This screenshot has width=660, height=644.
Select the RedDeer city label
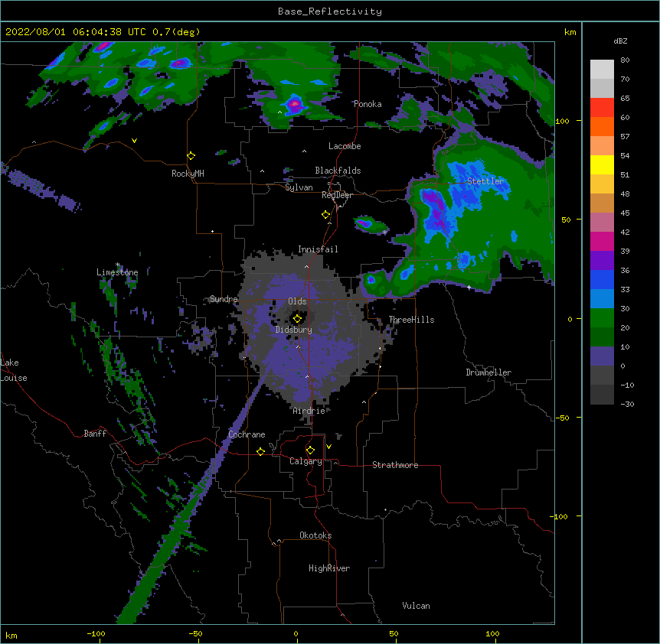(337, 195)
